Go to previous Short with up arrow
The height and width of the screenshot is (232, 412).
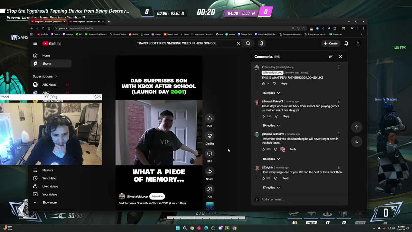click(x=357, y=127)
